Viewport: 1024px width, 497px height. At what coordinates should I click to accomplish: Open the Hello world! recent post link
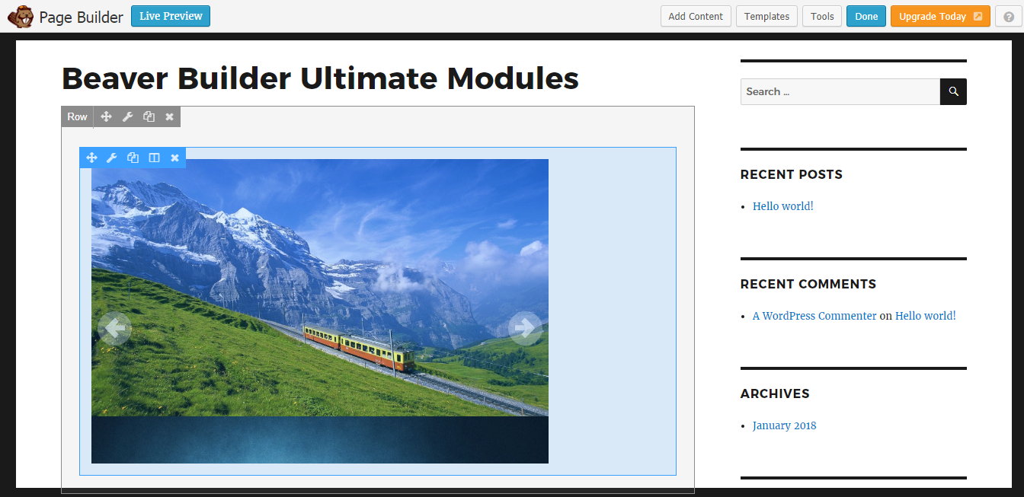(x=783, y=206)
